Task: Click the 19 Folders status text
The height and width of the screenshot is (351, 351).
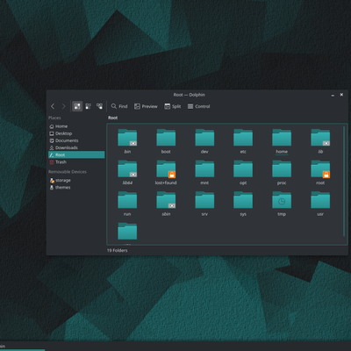Action: click(117, 250)
